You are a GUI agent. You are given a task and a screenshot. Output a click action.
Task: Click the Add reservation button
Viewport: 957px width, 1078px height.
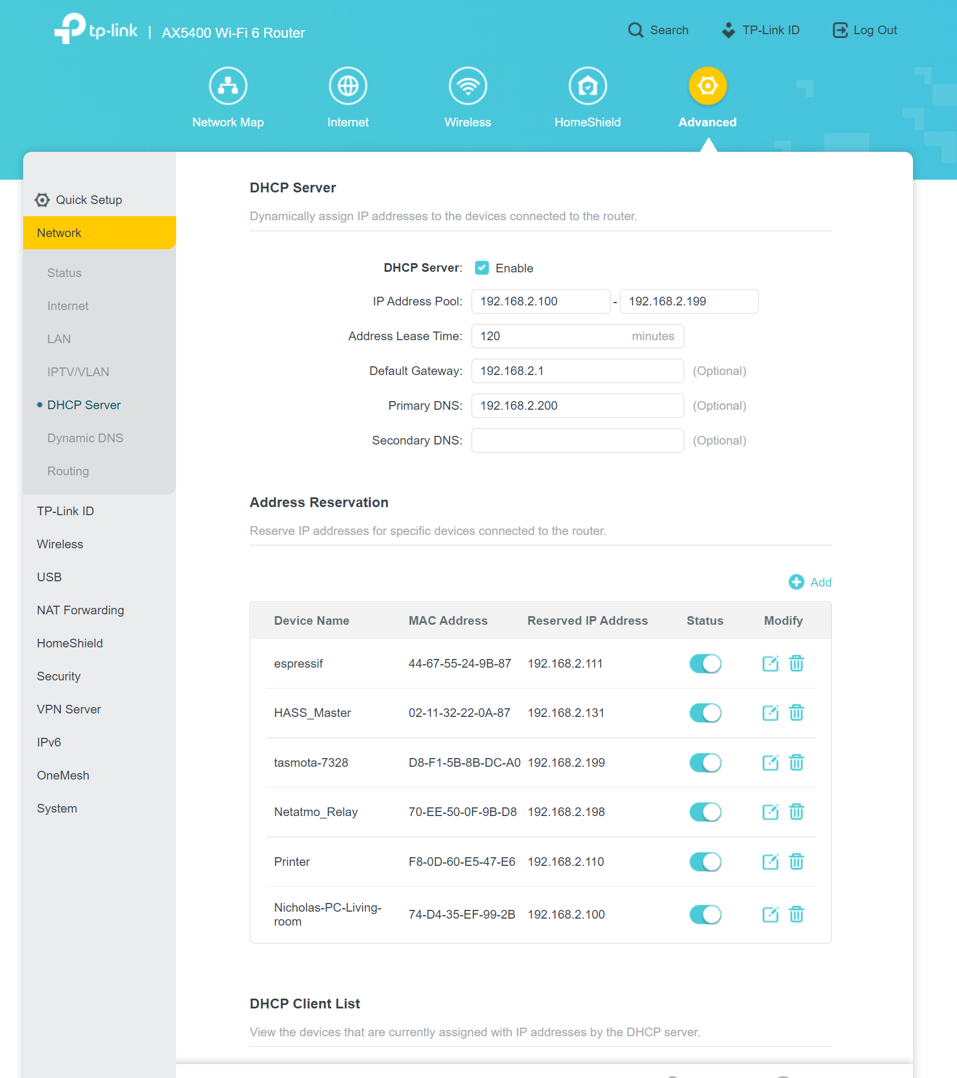(x=810, y=582)
